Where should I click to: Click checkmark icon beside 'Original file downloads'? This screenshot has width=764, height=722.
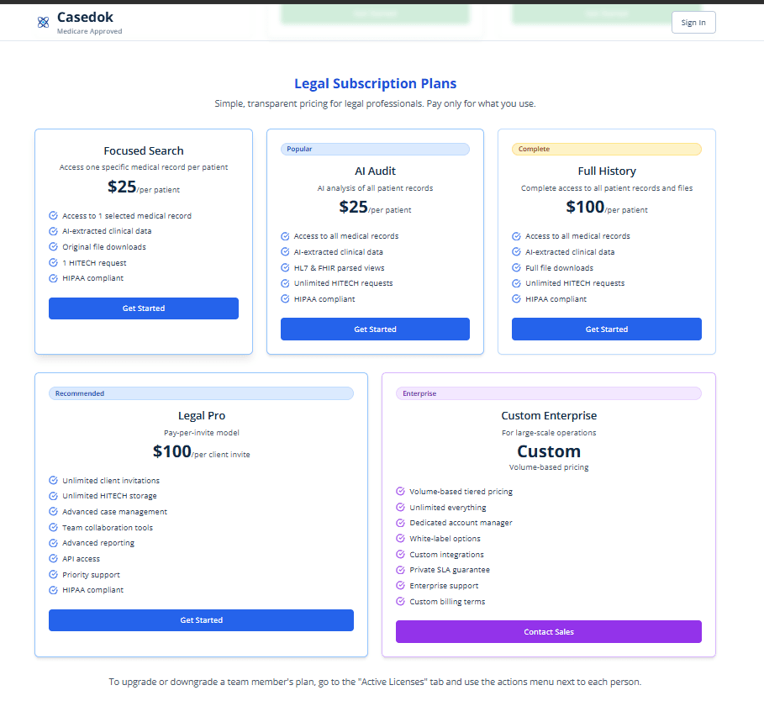point(54,246)
